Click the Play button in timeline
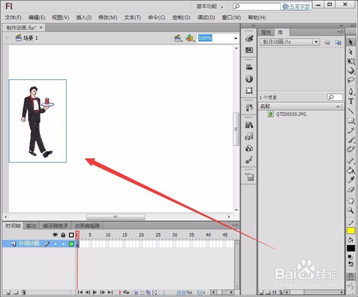 tap(95, 292)
